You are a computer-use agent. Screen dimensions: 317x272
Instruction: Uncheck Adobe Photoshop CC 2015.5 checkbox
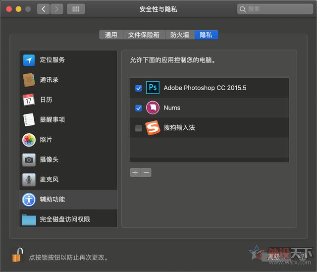[x=139, y=88]
